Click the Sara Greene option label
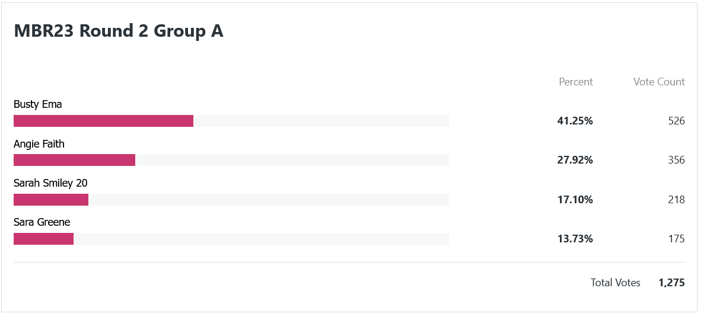707x320 pixels. (x=42, y=222)
